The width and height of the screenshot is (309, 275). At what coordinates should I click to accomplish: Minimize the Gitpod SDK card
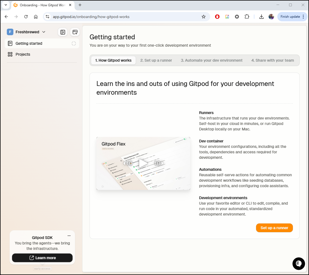pyautogui.click(x=69, y=236)
